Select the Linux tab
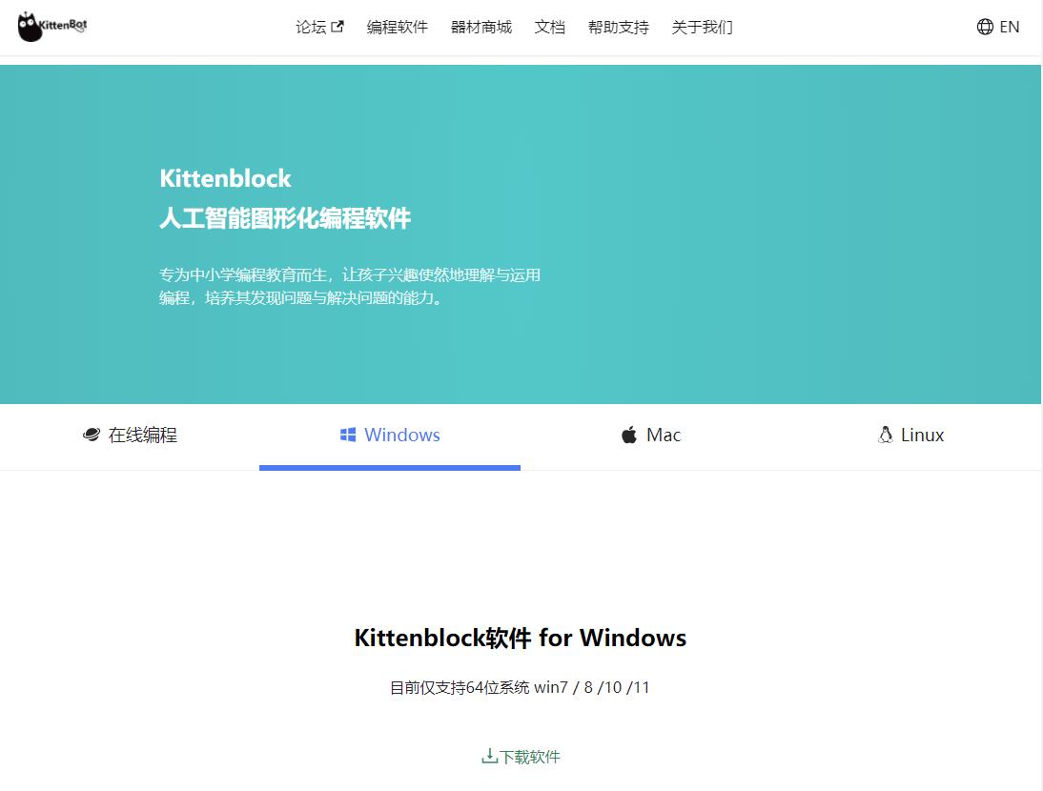This screenshot has width=1043, height=791. [910, 435]
